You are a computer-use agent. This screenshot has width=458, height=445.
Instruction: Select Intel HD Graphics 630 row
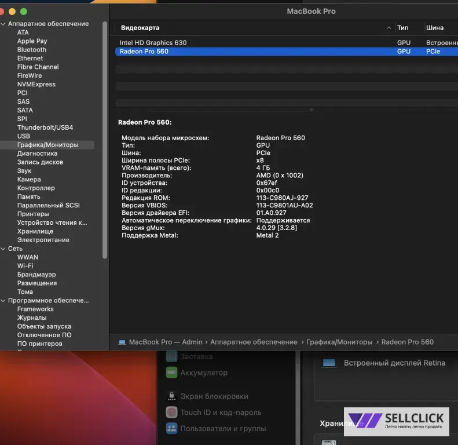click(x=286, y=43)
